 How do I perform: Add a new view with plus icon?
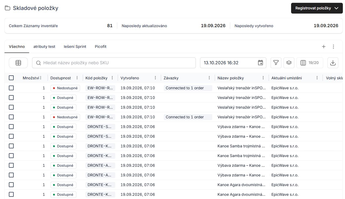pyautogui.click(x=324, y=47)
